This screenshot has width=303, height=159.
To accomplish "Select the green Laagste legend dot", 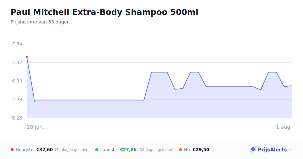I will click(97, 150).
